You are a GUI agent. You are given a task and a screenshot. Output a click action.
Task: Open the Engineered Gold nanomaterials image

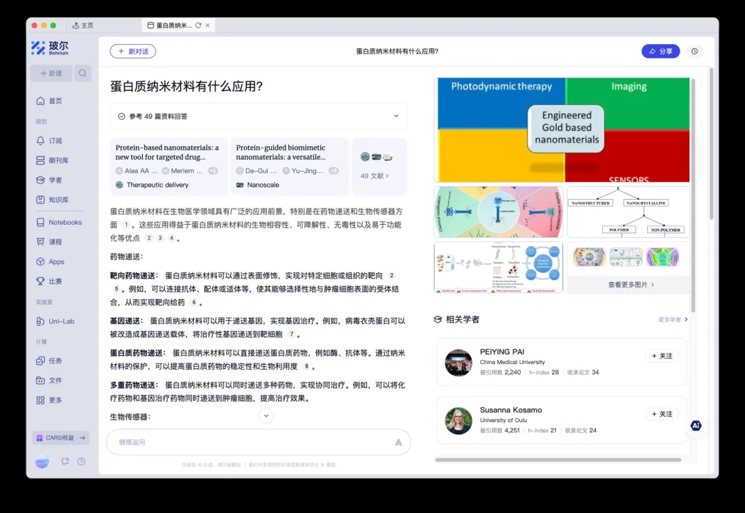pyautogui.click(x=562, y=129)
